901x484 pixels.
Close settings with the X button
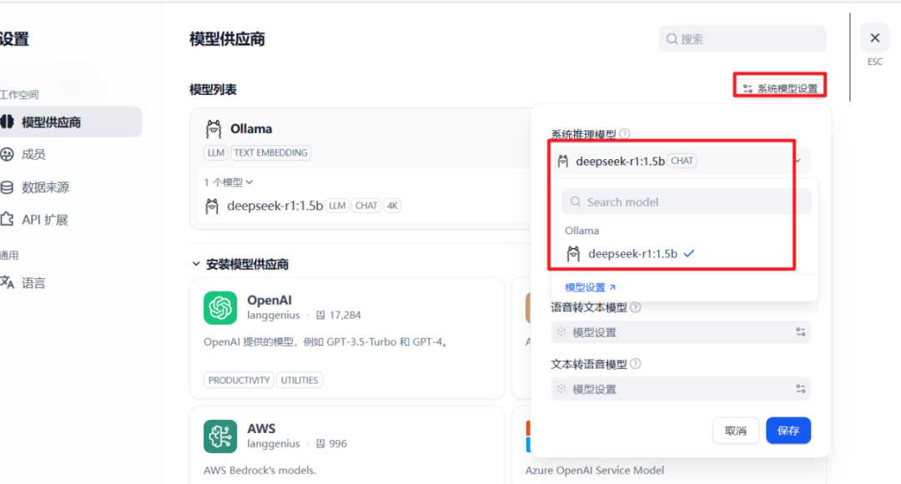pos(874,37)
